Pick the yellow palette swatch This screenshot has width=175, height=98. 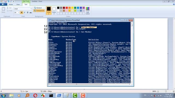pos(72,8)
